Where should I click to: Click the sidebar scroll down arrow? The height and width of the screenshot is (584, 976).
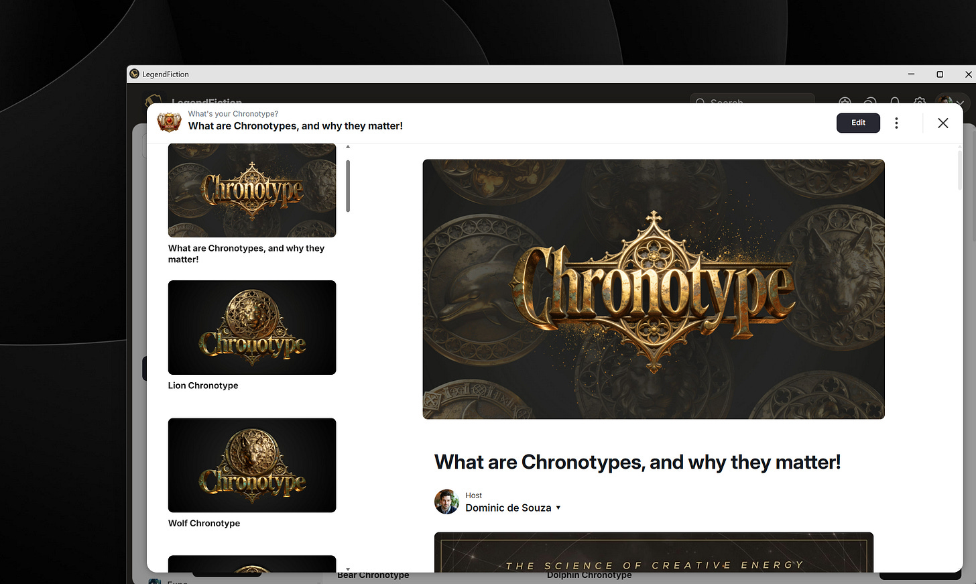[348, 569]
